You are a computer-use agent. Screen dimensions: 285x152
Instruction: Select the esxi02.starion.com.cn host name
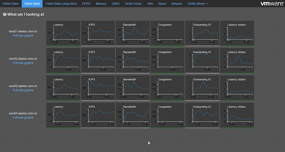pos(23,58)
